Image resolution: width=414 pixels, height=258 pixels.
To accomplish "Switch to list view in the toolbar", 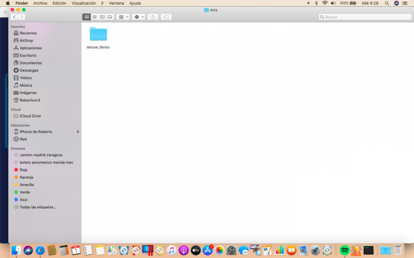I will coord(94,17).
